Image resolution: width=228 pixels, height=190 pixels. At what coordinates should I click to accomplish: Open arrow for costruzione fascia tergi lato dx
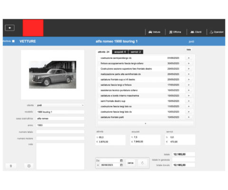189,112
